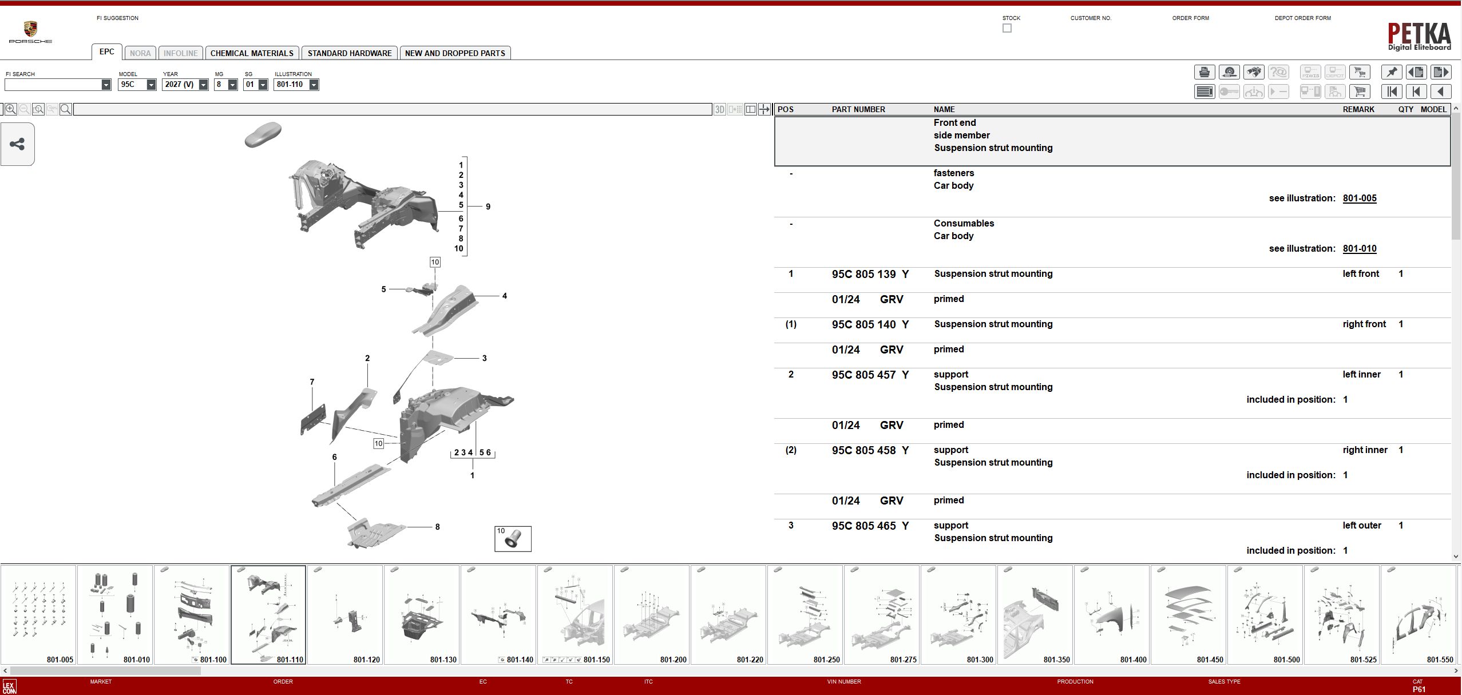Click the parts list scroll-down arrow
1462x695 pixels.
pyautogui.click(x=1456, y=555)
